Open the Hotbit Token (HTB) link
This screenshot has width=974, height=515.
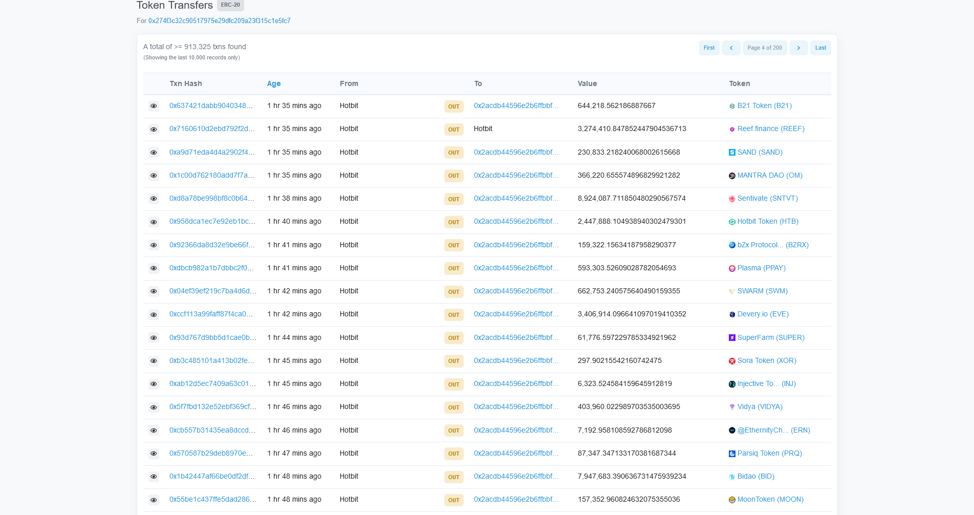768,221
